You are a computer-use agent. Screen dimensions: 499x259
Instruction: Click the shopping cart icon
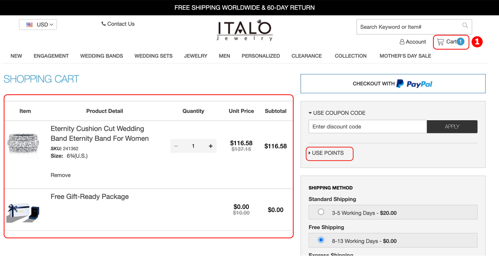click(440, 42)
